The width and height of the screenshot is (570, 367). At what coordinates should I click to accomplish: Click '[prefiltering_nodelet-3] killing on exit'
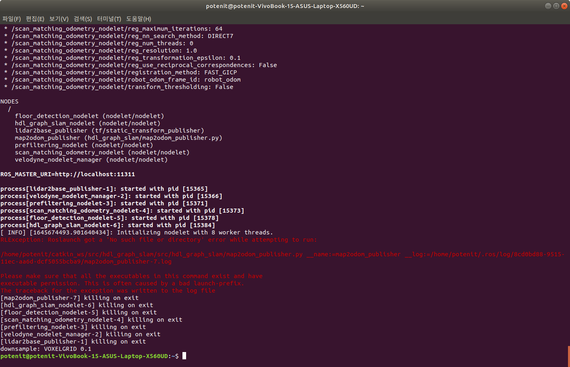click(x=73, y=327)
